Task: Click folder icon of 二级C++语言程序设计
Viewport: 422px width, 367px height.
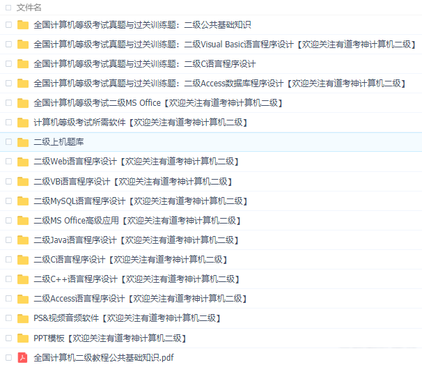Action: [x=23, y=279]
